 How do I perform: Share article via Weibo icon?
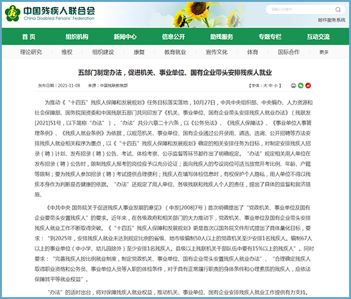click(308, 86)
